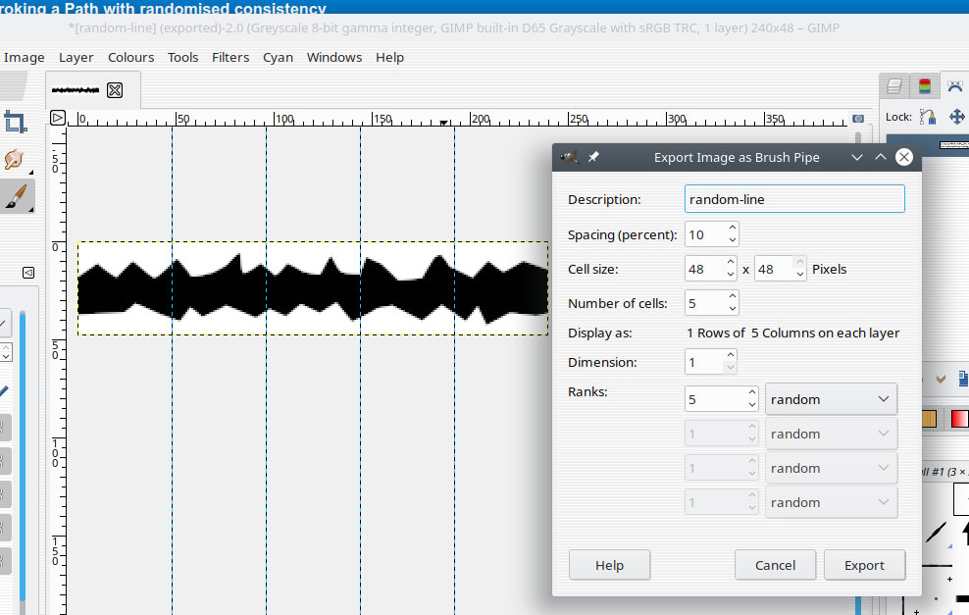Click the vertical scrollbar right of the canvas
Viewport: 969px width, 615px height.
click(858, 137)
